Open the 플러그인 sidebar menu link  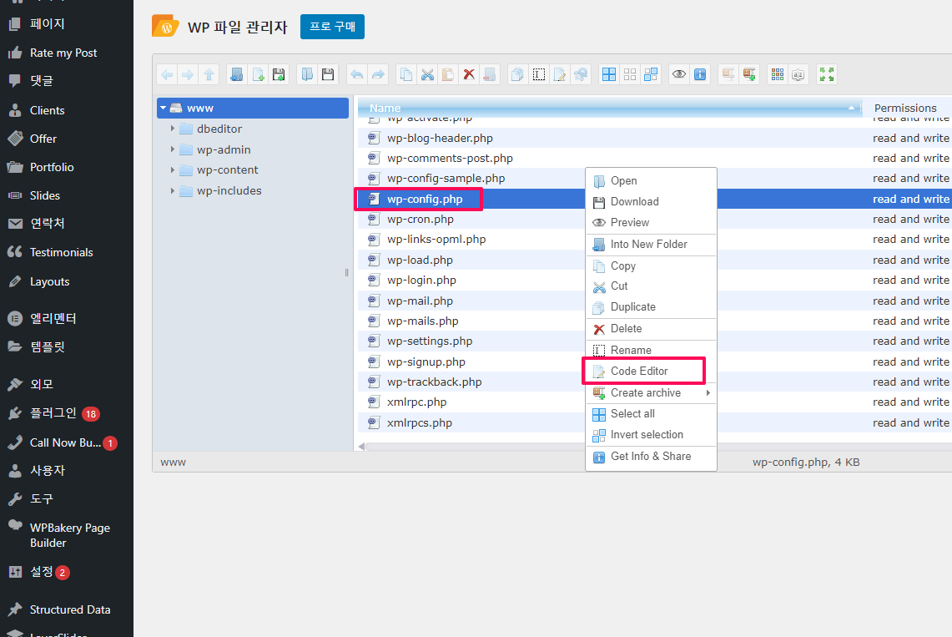tap(53, 413)
